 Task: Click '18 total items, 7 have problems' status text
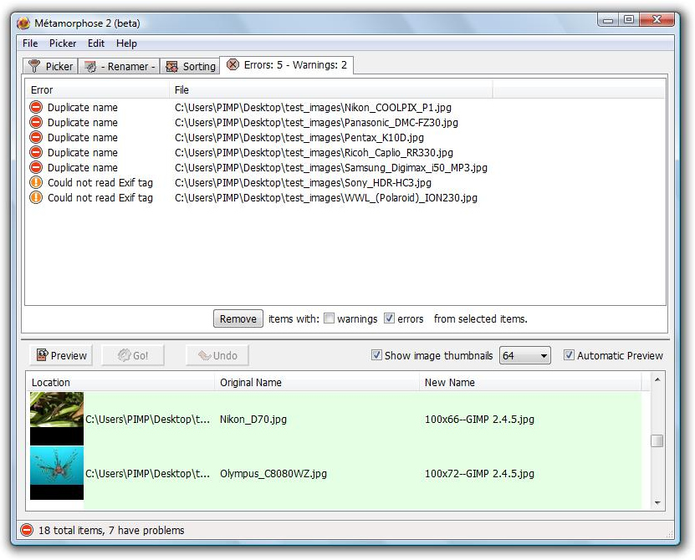[111, 530]
